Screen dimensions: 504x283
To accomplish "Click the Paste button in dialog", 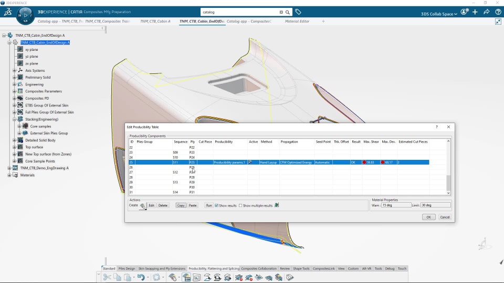I will tap(193, 205).
